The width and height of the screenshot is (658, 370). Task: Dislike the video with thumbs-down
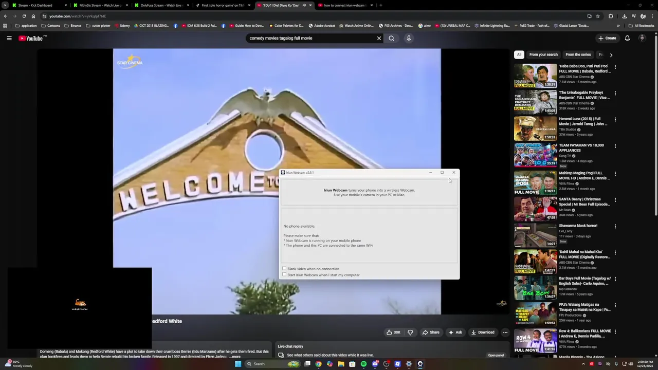(x=410, y=332)
